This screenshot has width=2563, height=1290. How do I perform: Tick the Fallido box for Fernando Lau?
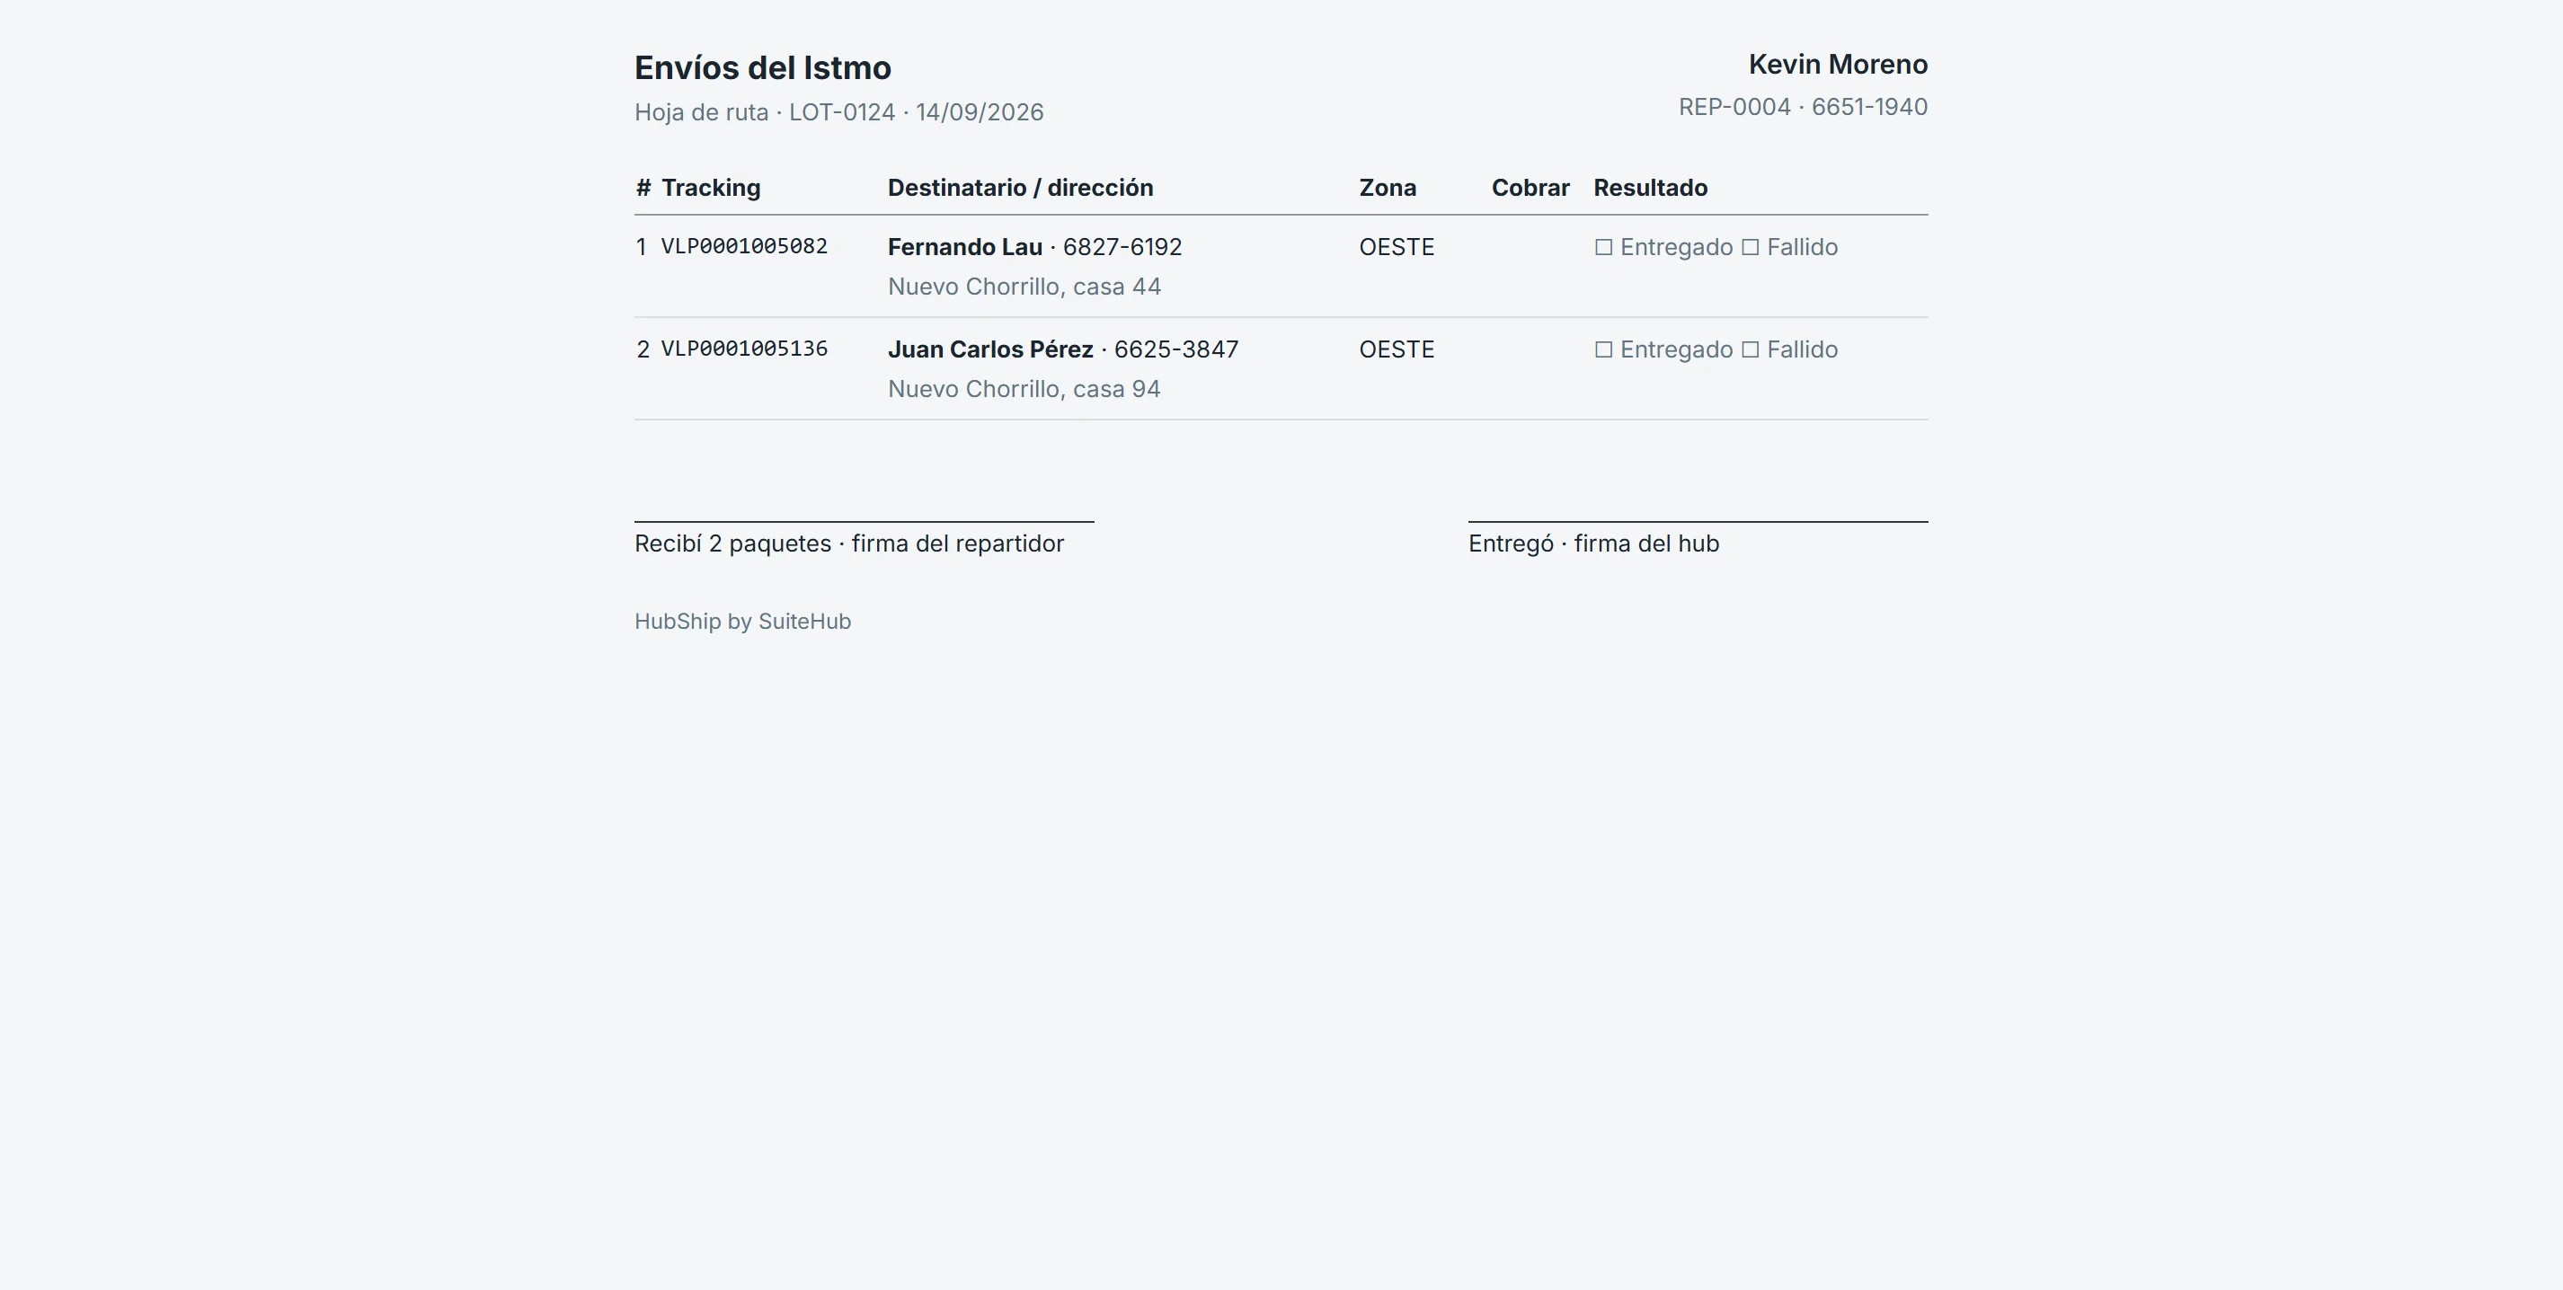tap(1750, 248)
